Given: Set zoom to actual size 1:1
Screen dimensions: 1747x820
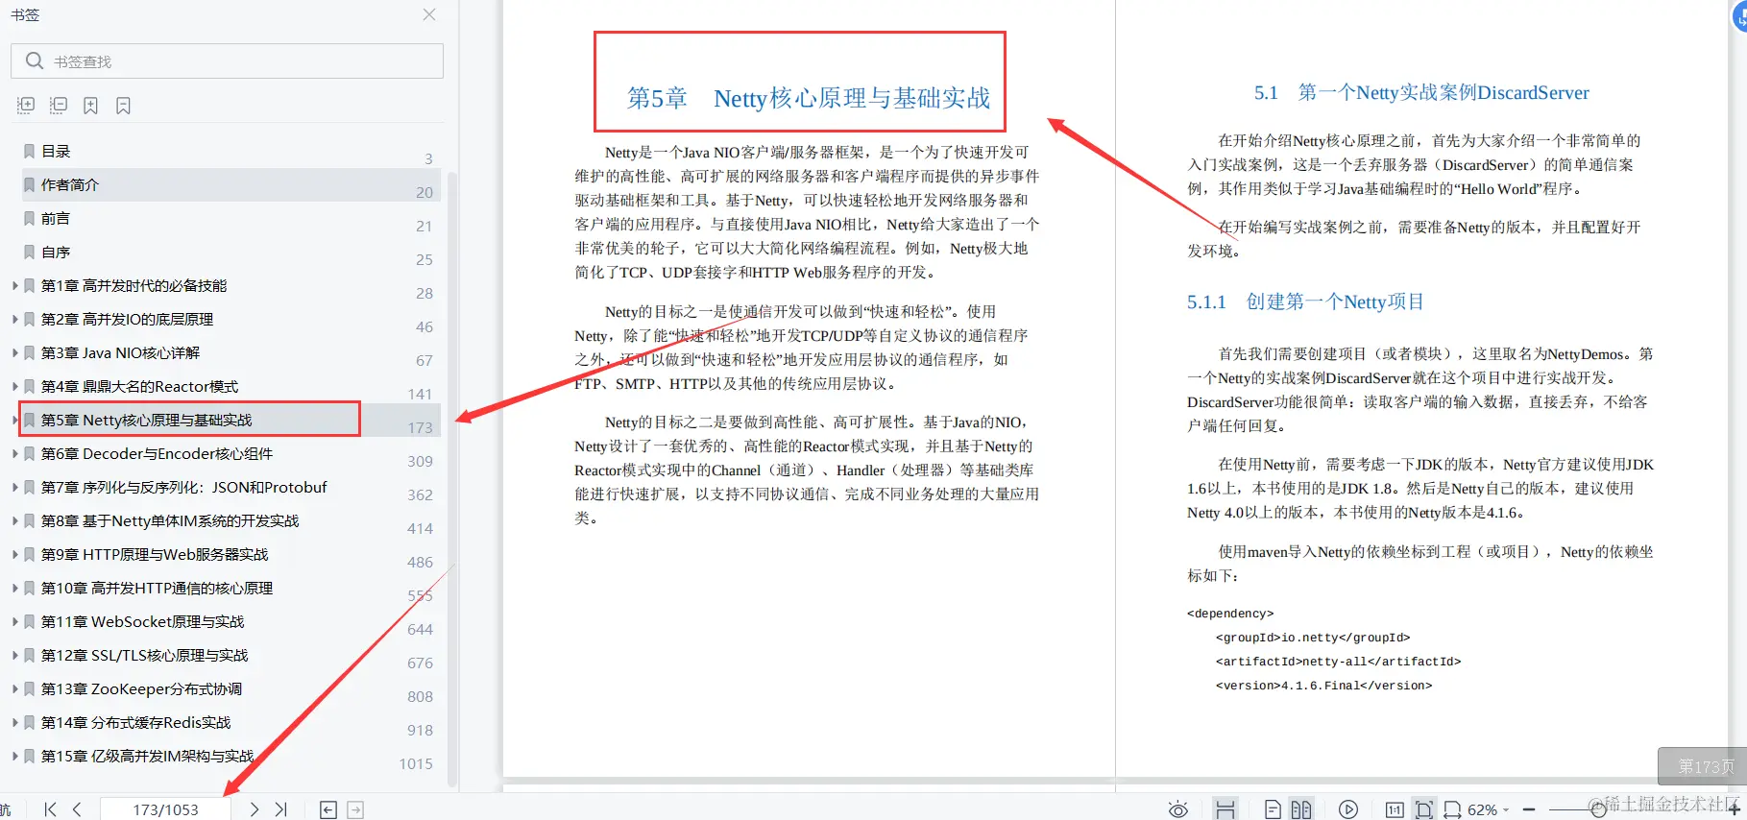Looking at the screenshot, I should [1395, 809].
